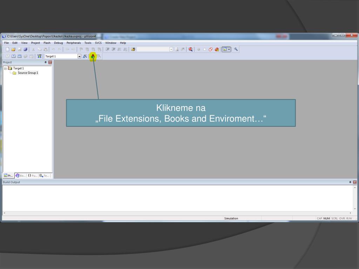The height and width of the screenshot is (269, 359).
Task: Toggle a bookmark with the first flag icon
Action: (x=81, y=49)
